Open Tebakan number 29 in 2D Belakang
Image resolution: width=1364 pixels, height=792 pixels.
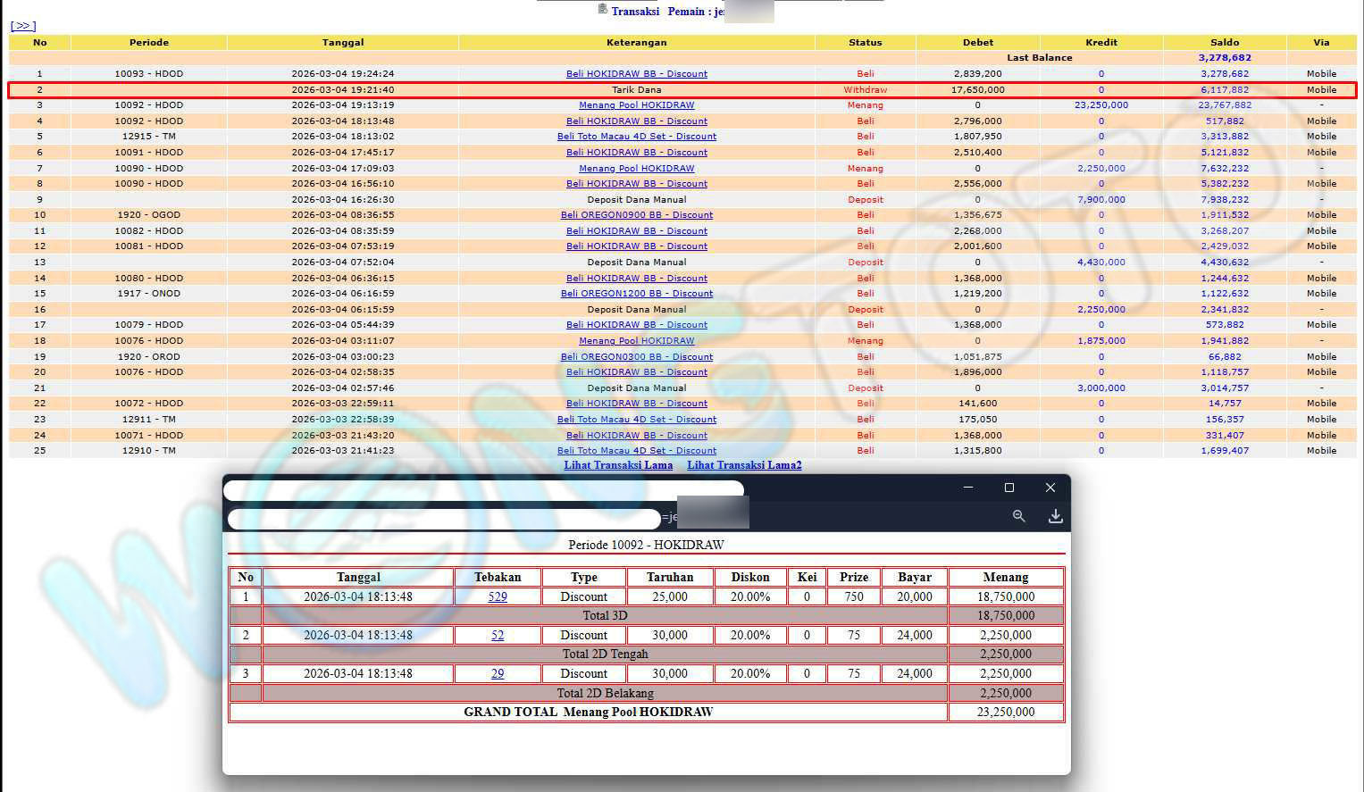coord(498,673)
